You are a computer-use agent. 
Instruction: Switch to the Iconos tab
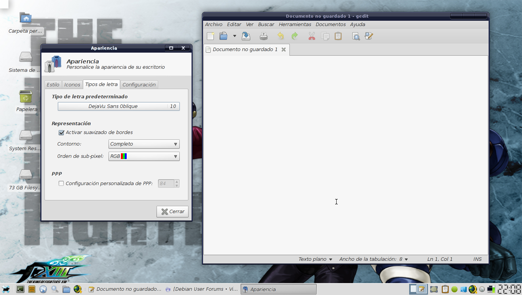pyautogui.click(x=72, y=85)
